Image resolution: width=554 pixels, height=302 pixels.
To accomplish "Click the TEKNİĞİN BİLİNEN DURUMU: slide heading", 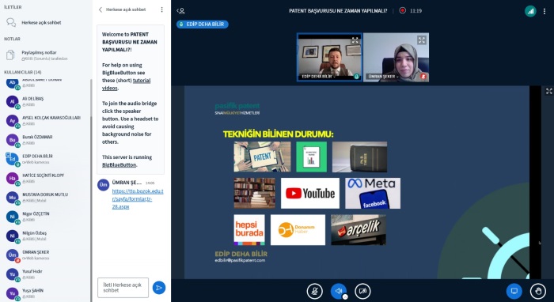I will pyautogui.click(x=278, y=134).
